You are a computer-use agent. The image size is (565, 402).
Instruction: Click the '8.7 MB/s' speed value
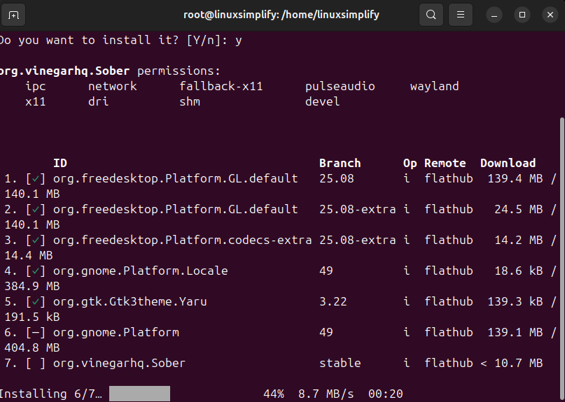[x=326, y=394]
